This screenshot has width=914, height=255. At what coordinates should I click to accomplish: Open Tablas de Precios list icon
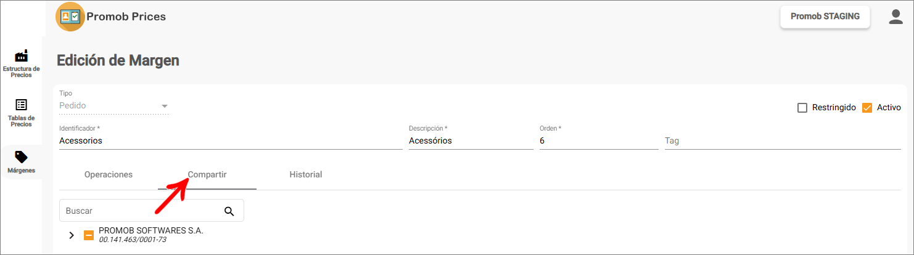tap(22, 105)
